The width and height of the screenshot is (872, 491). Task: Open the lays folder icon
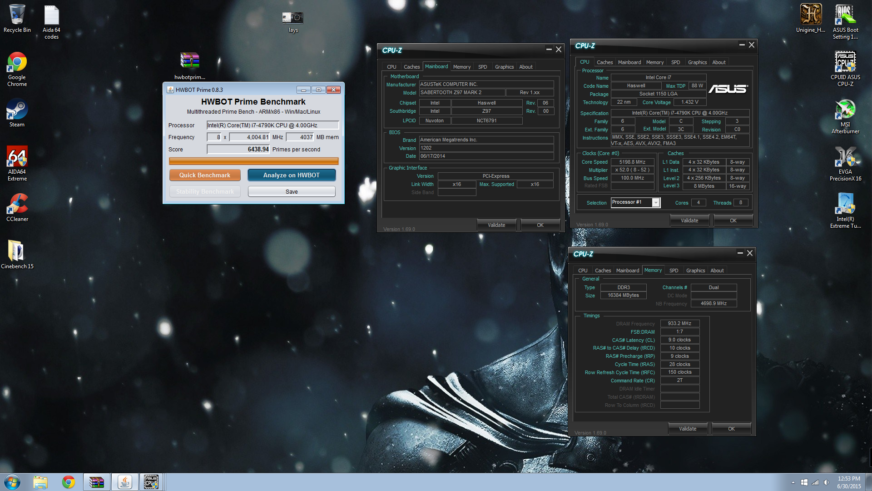(293, 22)
